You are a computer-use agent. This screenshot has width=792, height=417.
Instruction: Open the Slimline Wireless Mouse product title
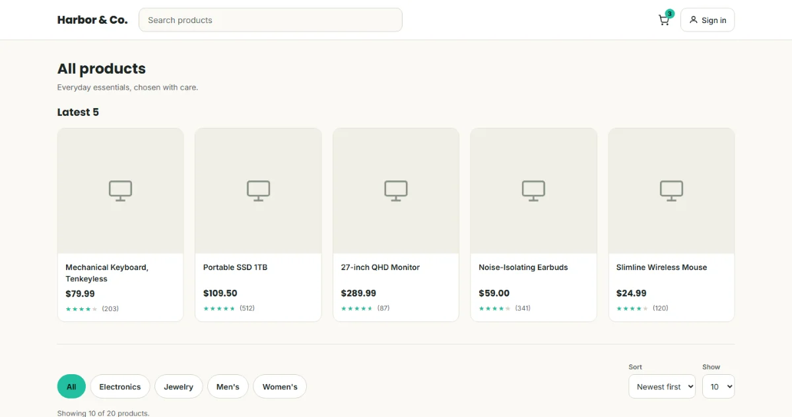pyautogui.click(x=661, y=267)
